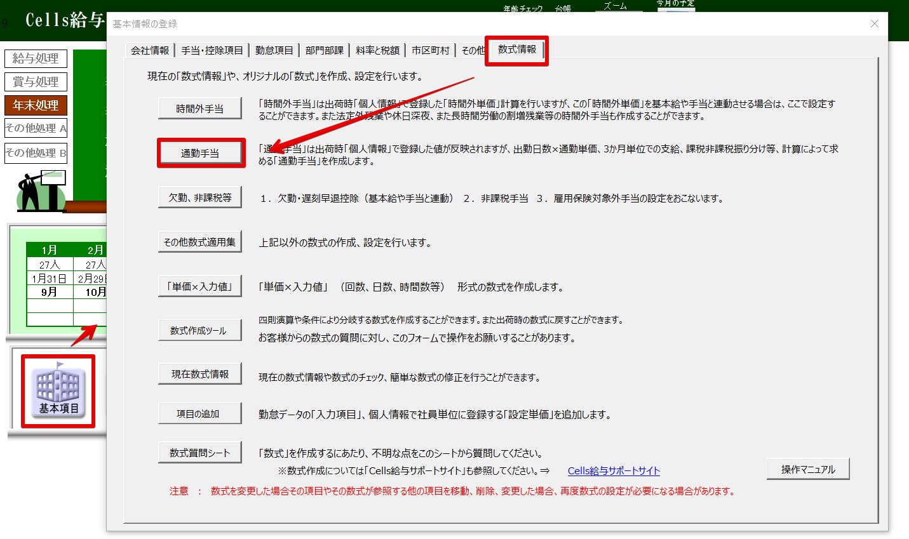Open the 操作マニュアル
This screenshot has width=909, height=539.
(807, 469)
